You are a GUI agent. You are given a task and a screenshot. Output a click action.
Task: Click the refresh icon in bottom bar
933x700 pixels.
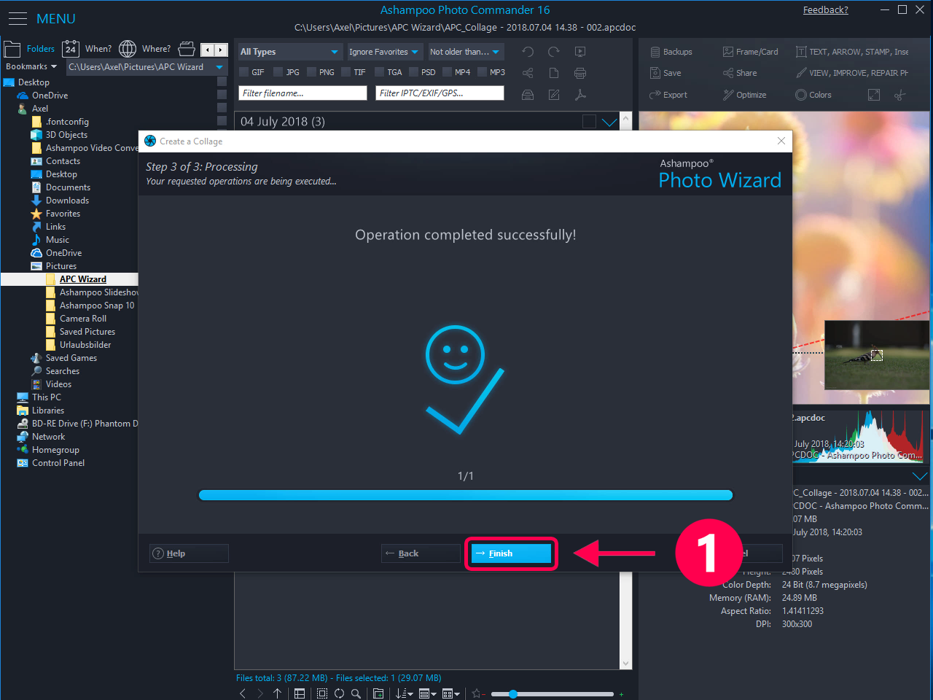pos(339,693)
